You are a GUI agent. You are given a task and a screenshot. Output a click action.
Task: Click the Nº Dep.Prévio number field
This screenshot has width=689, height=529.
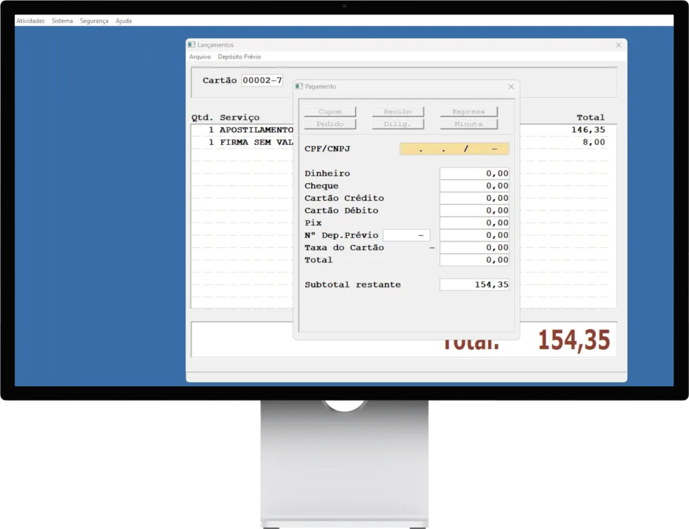pyautogui.click(x=406, y=235)
